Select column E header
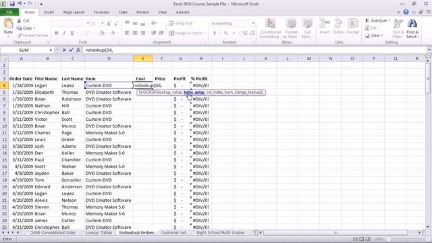This screenshot has width=432, height=243. click(x=142, y=59)
